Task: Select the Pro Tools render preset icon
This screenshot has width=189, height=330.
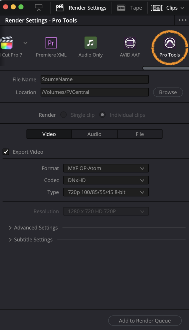Action: (170, 43)
